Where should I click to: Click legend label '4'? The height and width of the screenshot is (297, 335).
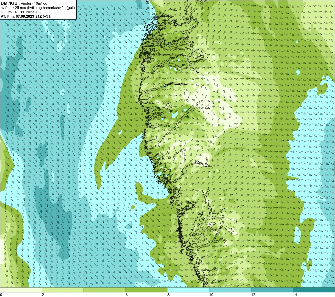(85, 295)
